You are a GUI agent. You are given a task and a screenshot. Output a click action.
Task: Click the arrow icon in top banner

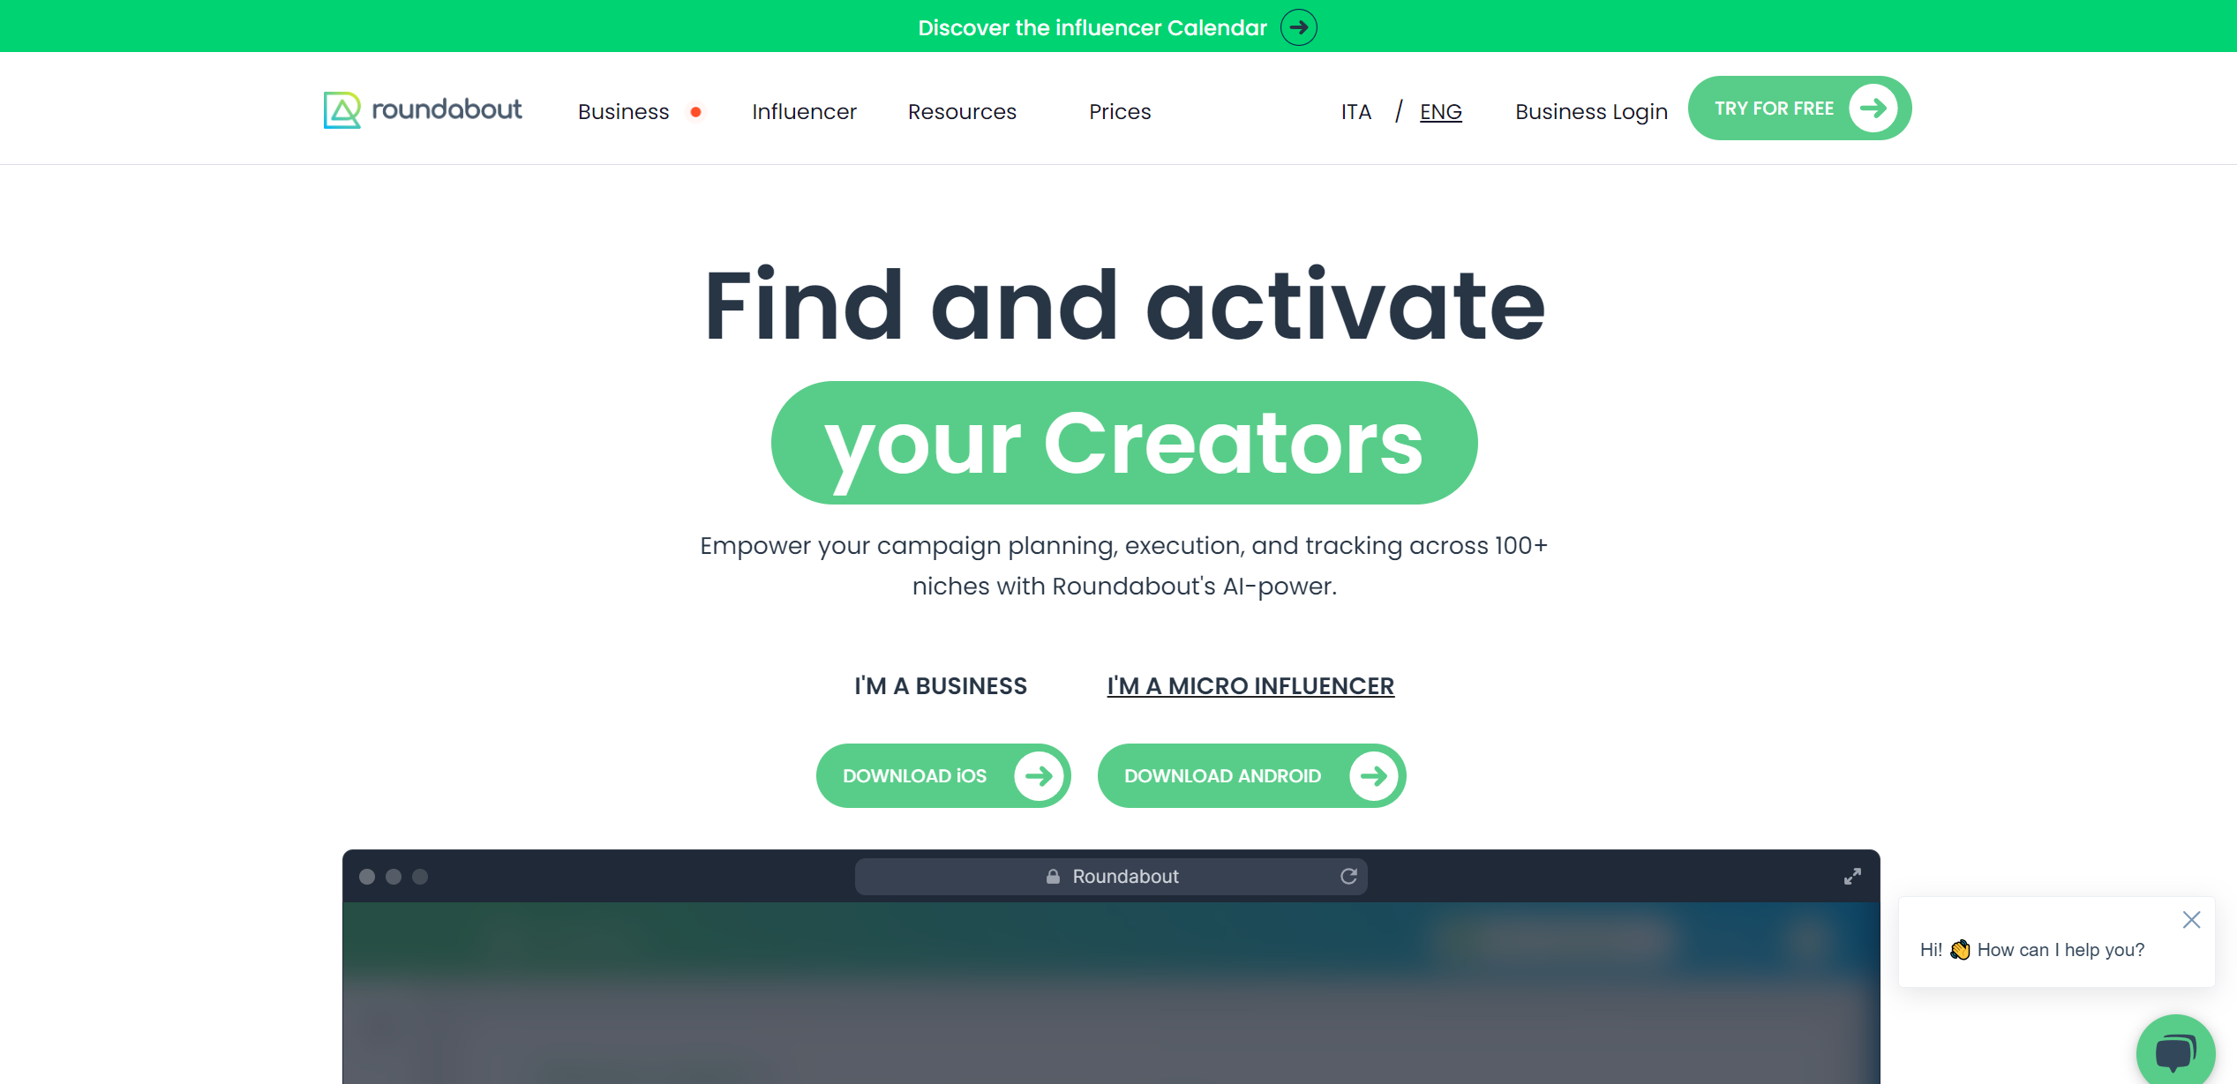[1298, 26]
